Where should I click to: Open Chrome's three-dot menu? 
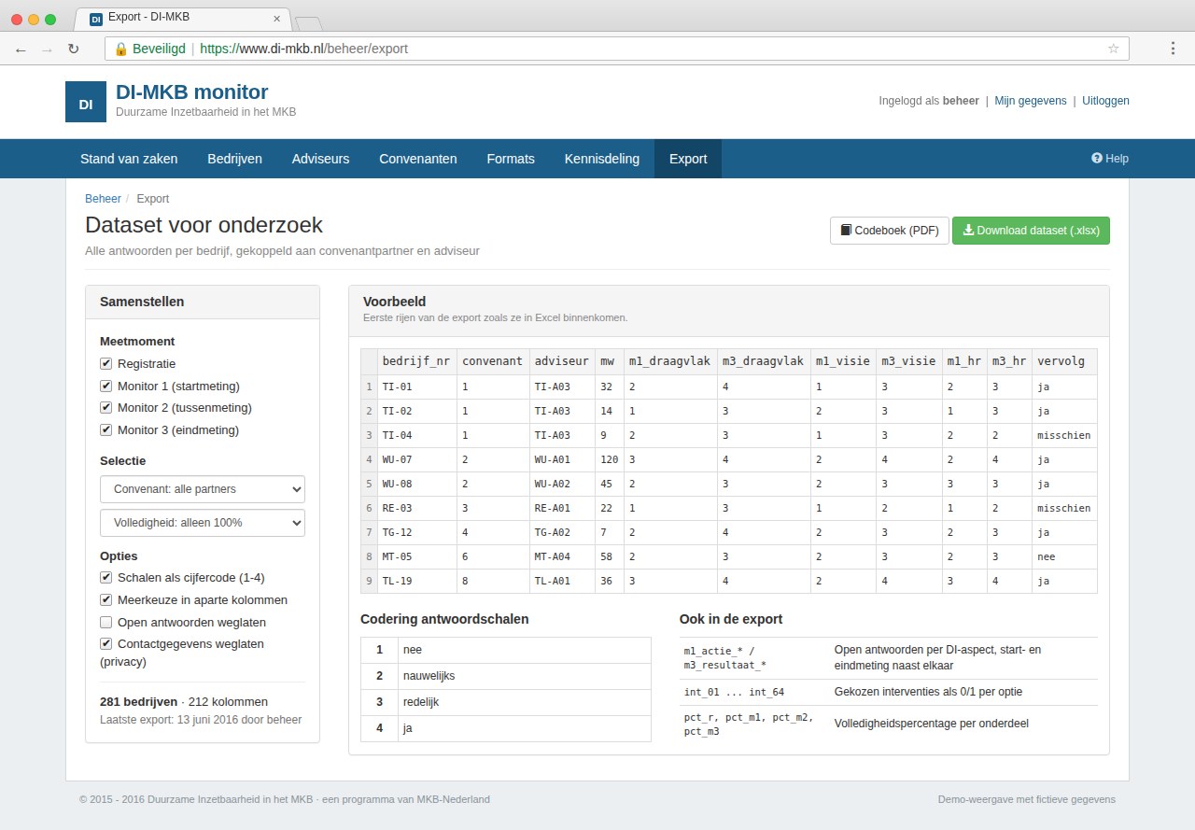coord(1173,49)
